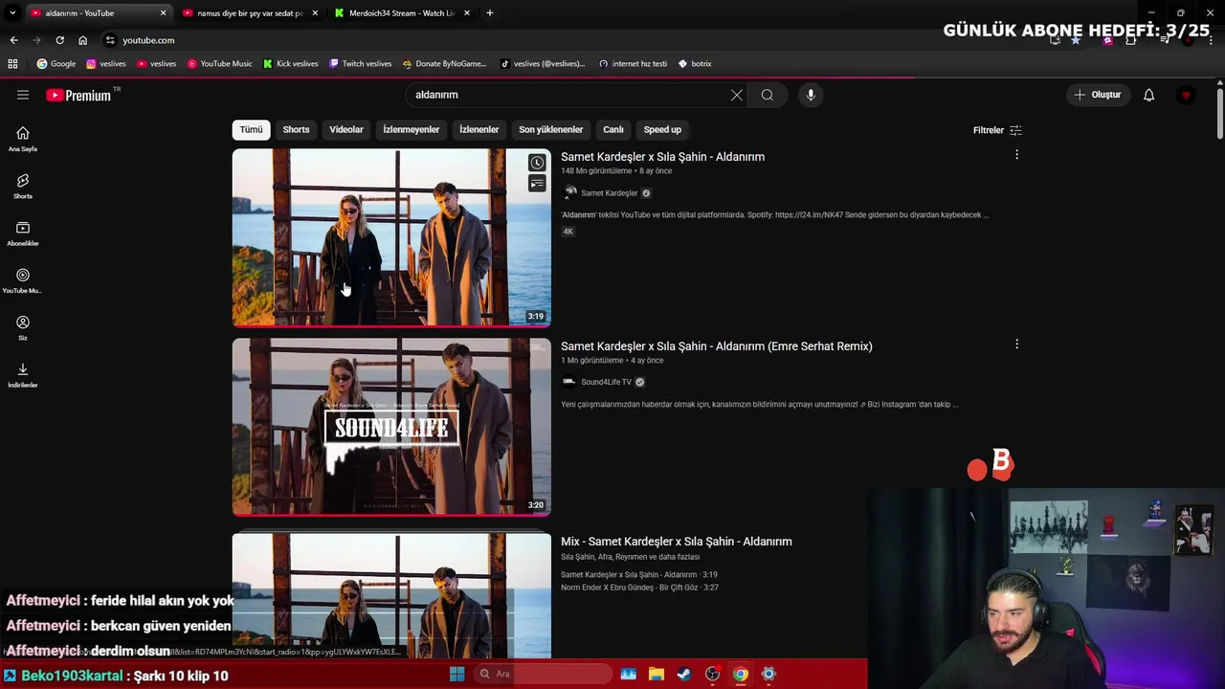Open Twitch veslives bookmark

(360, 64)
